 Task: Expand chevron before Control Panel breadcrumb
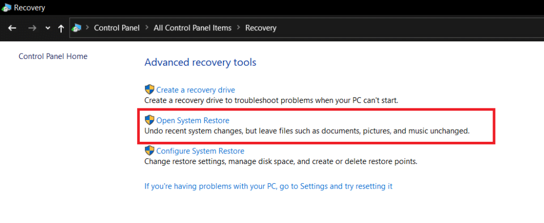(88, 28)
